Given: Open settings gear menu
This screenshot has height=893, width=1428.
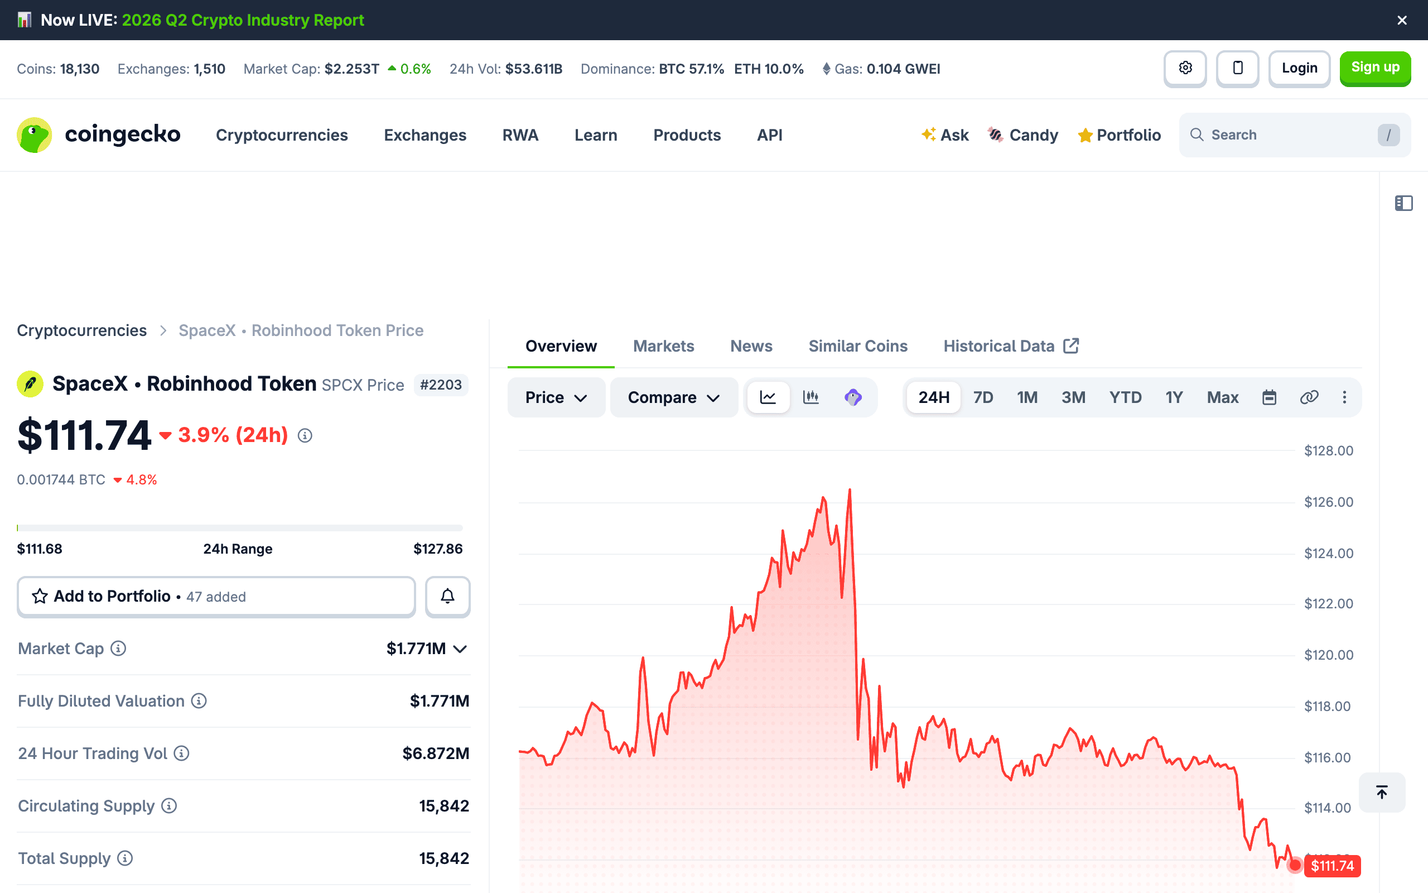Looking at the screenshot, I should [x=1185, y=69].
